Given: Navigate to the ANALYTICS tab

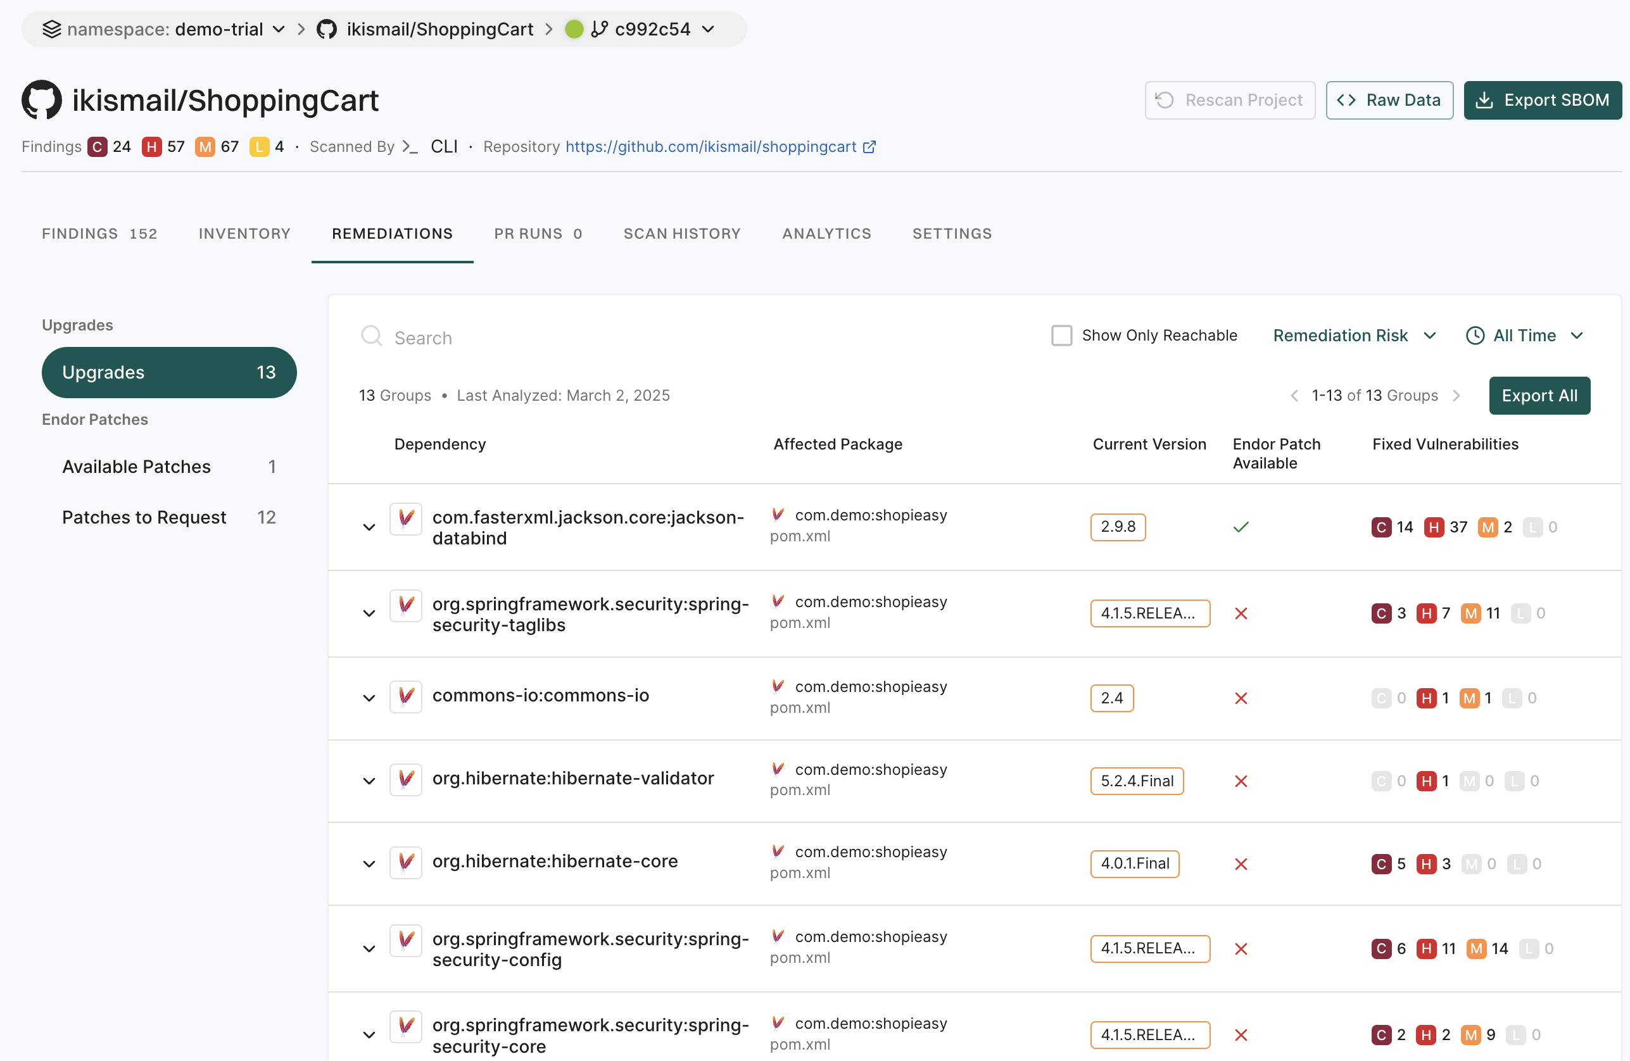Looking at the screenshot, I should click(x=827, y=233).
